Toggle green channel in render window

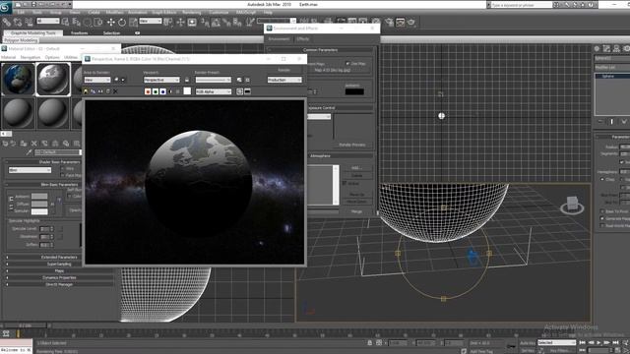[x=156, y=91]
